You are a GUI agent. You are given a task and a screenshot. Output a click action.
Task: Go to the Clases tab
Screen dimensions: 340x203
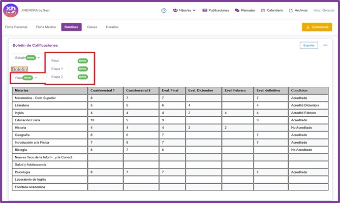click(92, 27)
